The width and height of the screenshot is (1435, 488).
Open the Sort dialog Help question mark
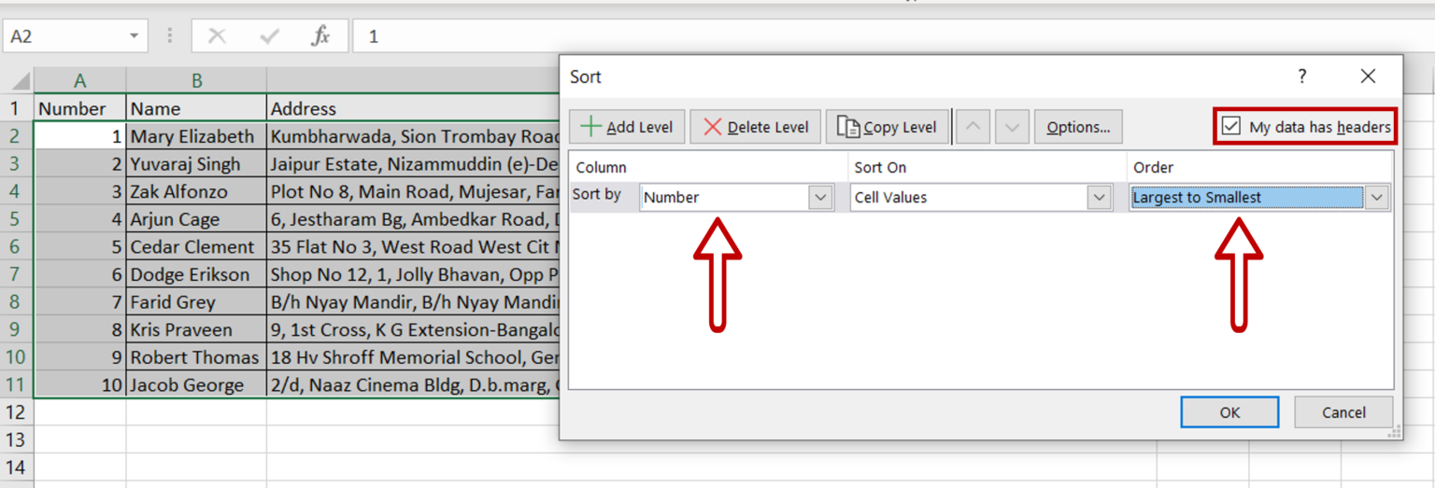[1301, 77]
